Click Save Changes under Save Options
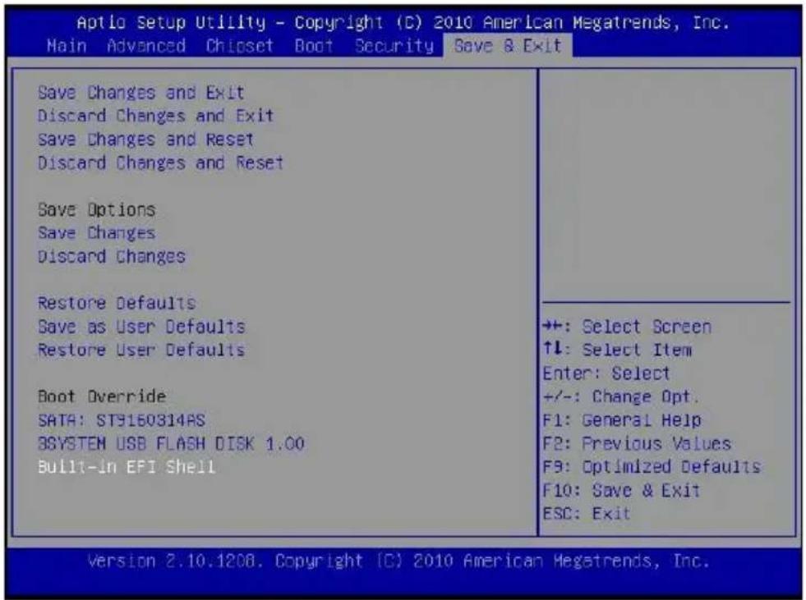806x600 pixels. 96,233
